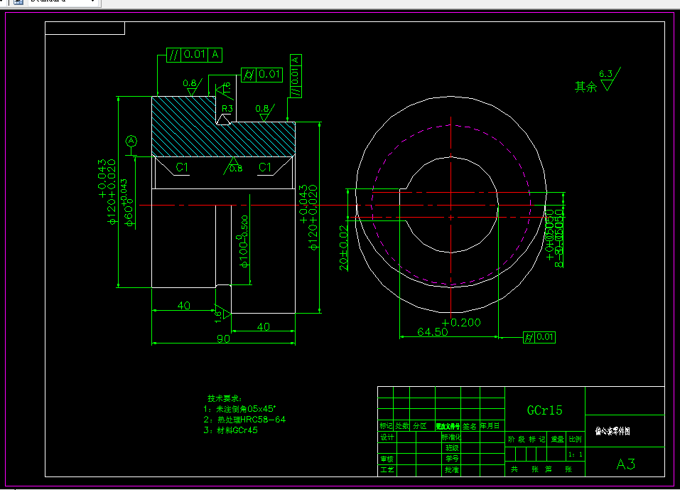Click the '1:1' scale value
This screenshot has height=490, width=680.
point(575,454)
